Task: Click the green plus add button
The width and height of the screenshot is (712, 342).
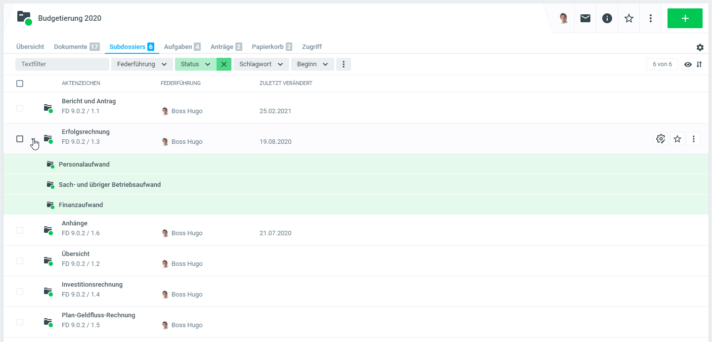Action: [x=685, y=18]
